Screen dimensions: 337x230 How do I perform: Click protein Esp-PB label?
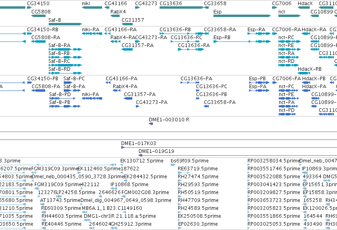coord(257,79)
